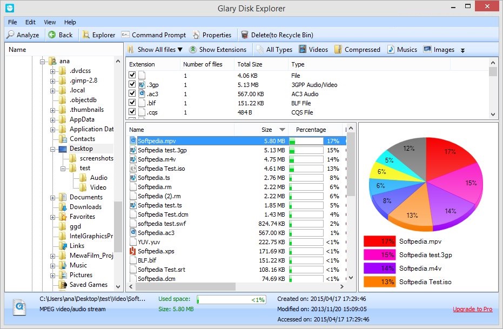Click the Upgrade to Pro link
Image resolution: width=503 pixels, height=329 pixels.
tap(472, 309)
